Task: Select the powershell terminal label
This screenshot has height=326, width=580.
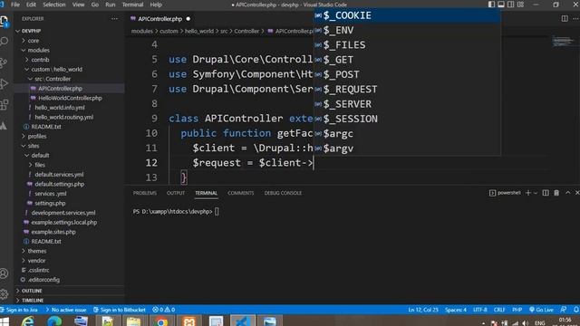Action: [505, 193]
